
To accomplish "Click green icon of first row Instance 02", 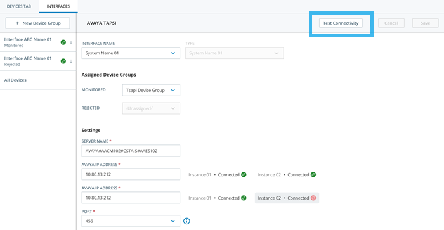I will point(313,174).
